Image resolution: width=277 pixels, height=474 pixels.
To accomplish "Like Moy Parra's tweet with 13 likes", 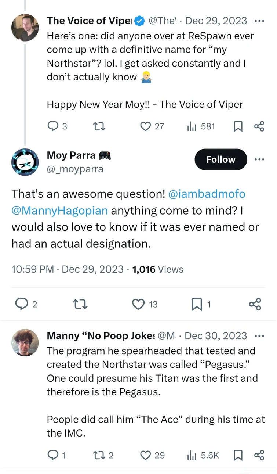I will 138,304.
